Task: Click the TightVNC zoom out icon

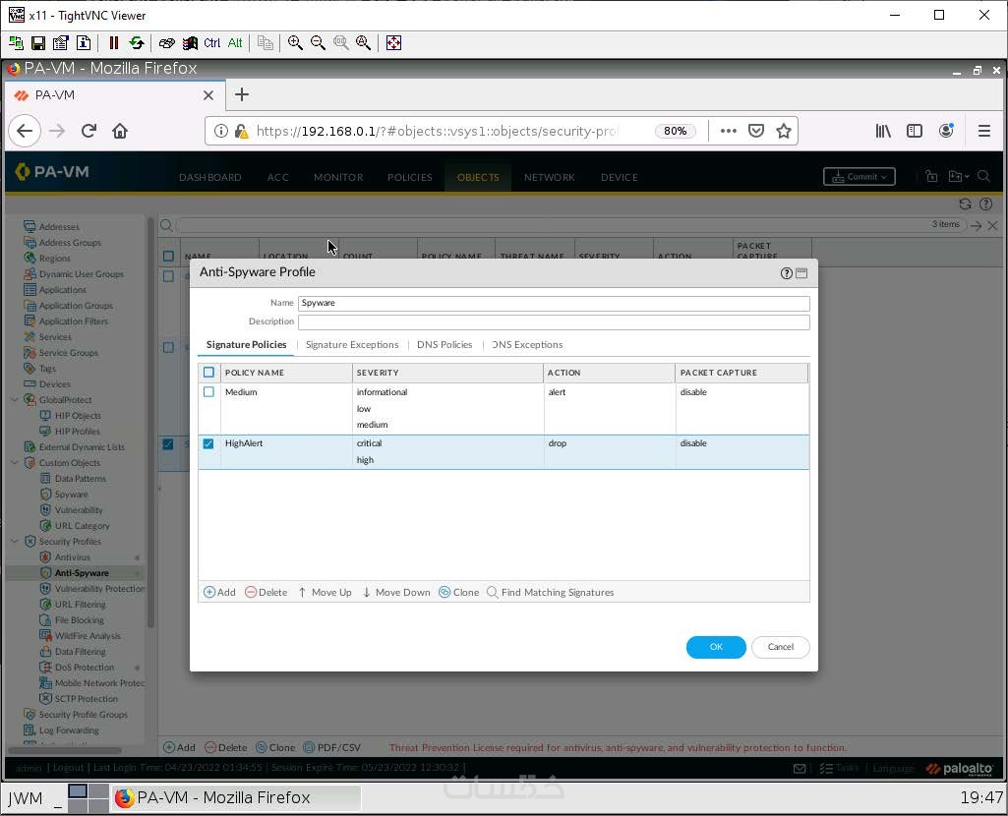Action: click(318, 43)
